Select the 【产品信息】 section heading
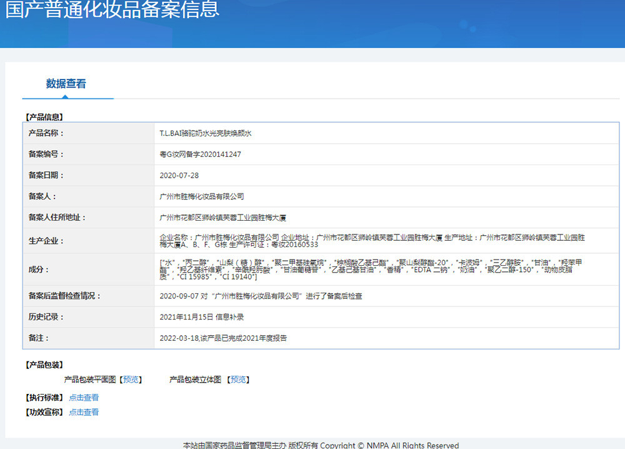Image resolution: width=625 pixels, height=449 pixels. pyautogui.click(x=44, y=117)
